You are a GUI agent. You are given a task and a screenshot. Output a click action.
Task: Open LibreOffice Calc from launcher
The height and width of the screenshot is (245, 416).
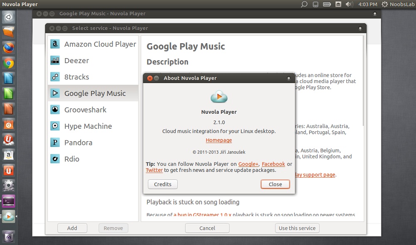click(8, 94)
